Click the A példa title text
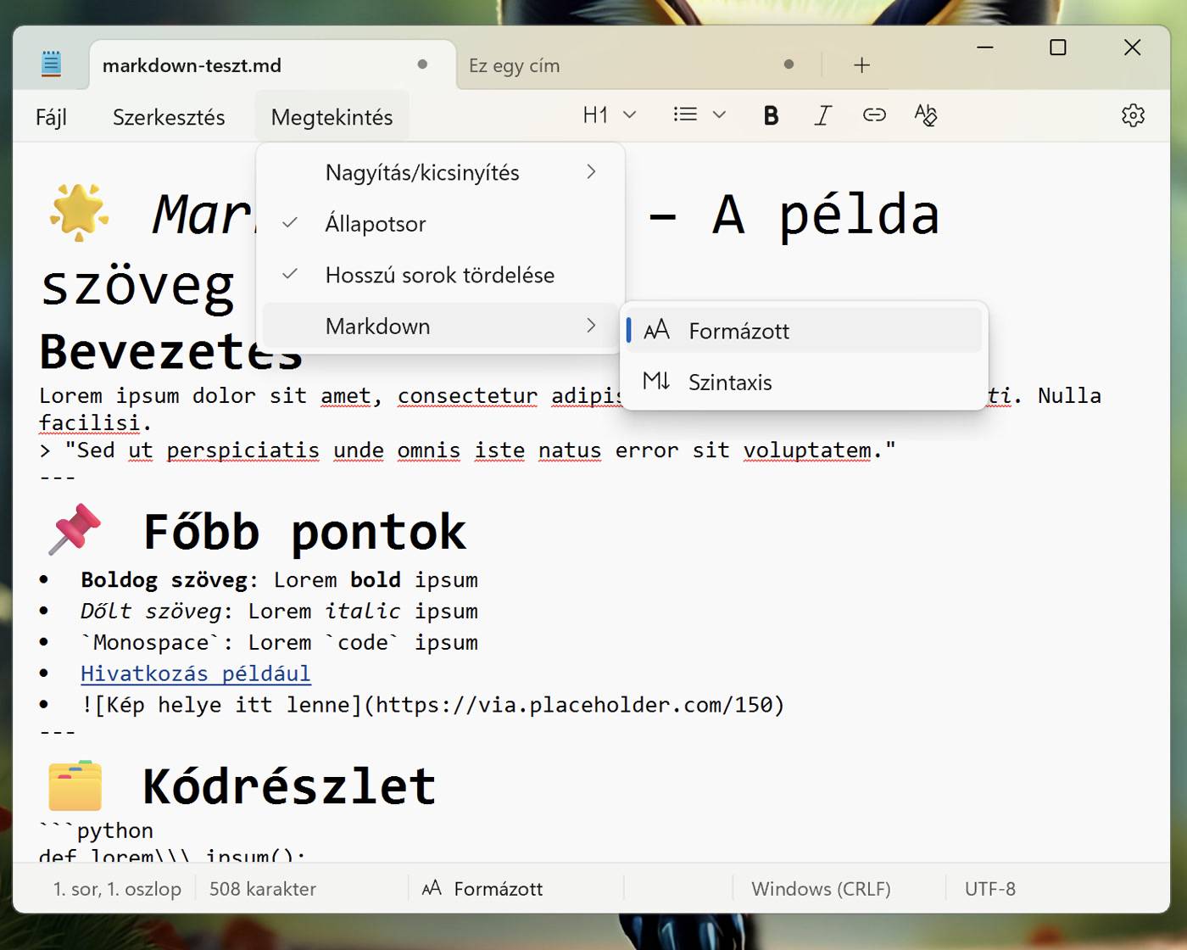This screenshot has height=950, width=1187. pyautogui.click(x=826, y=214)
